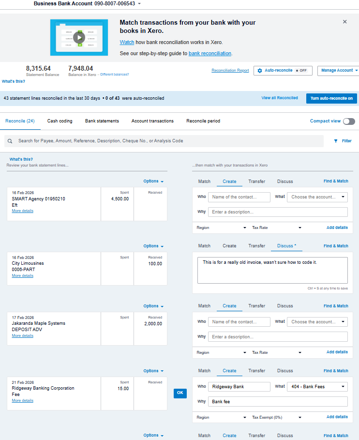Click the Filter funnel icon
Screen dimensions: 359x440
click(x=336, y=141)
